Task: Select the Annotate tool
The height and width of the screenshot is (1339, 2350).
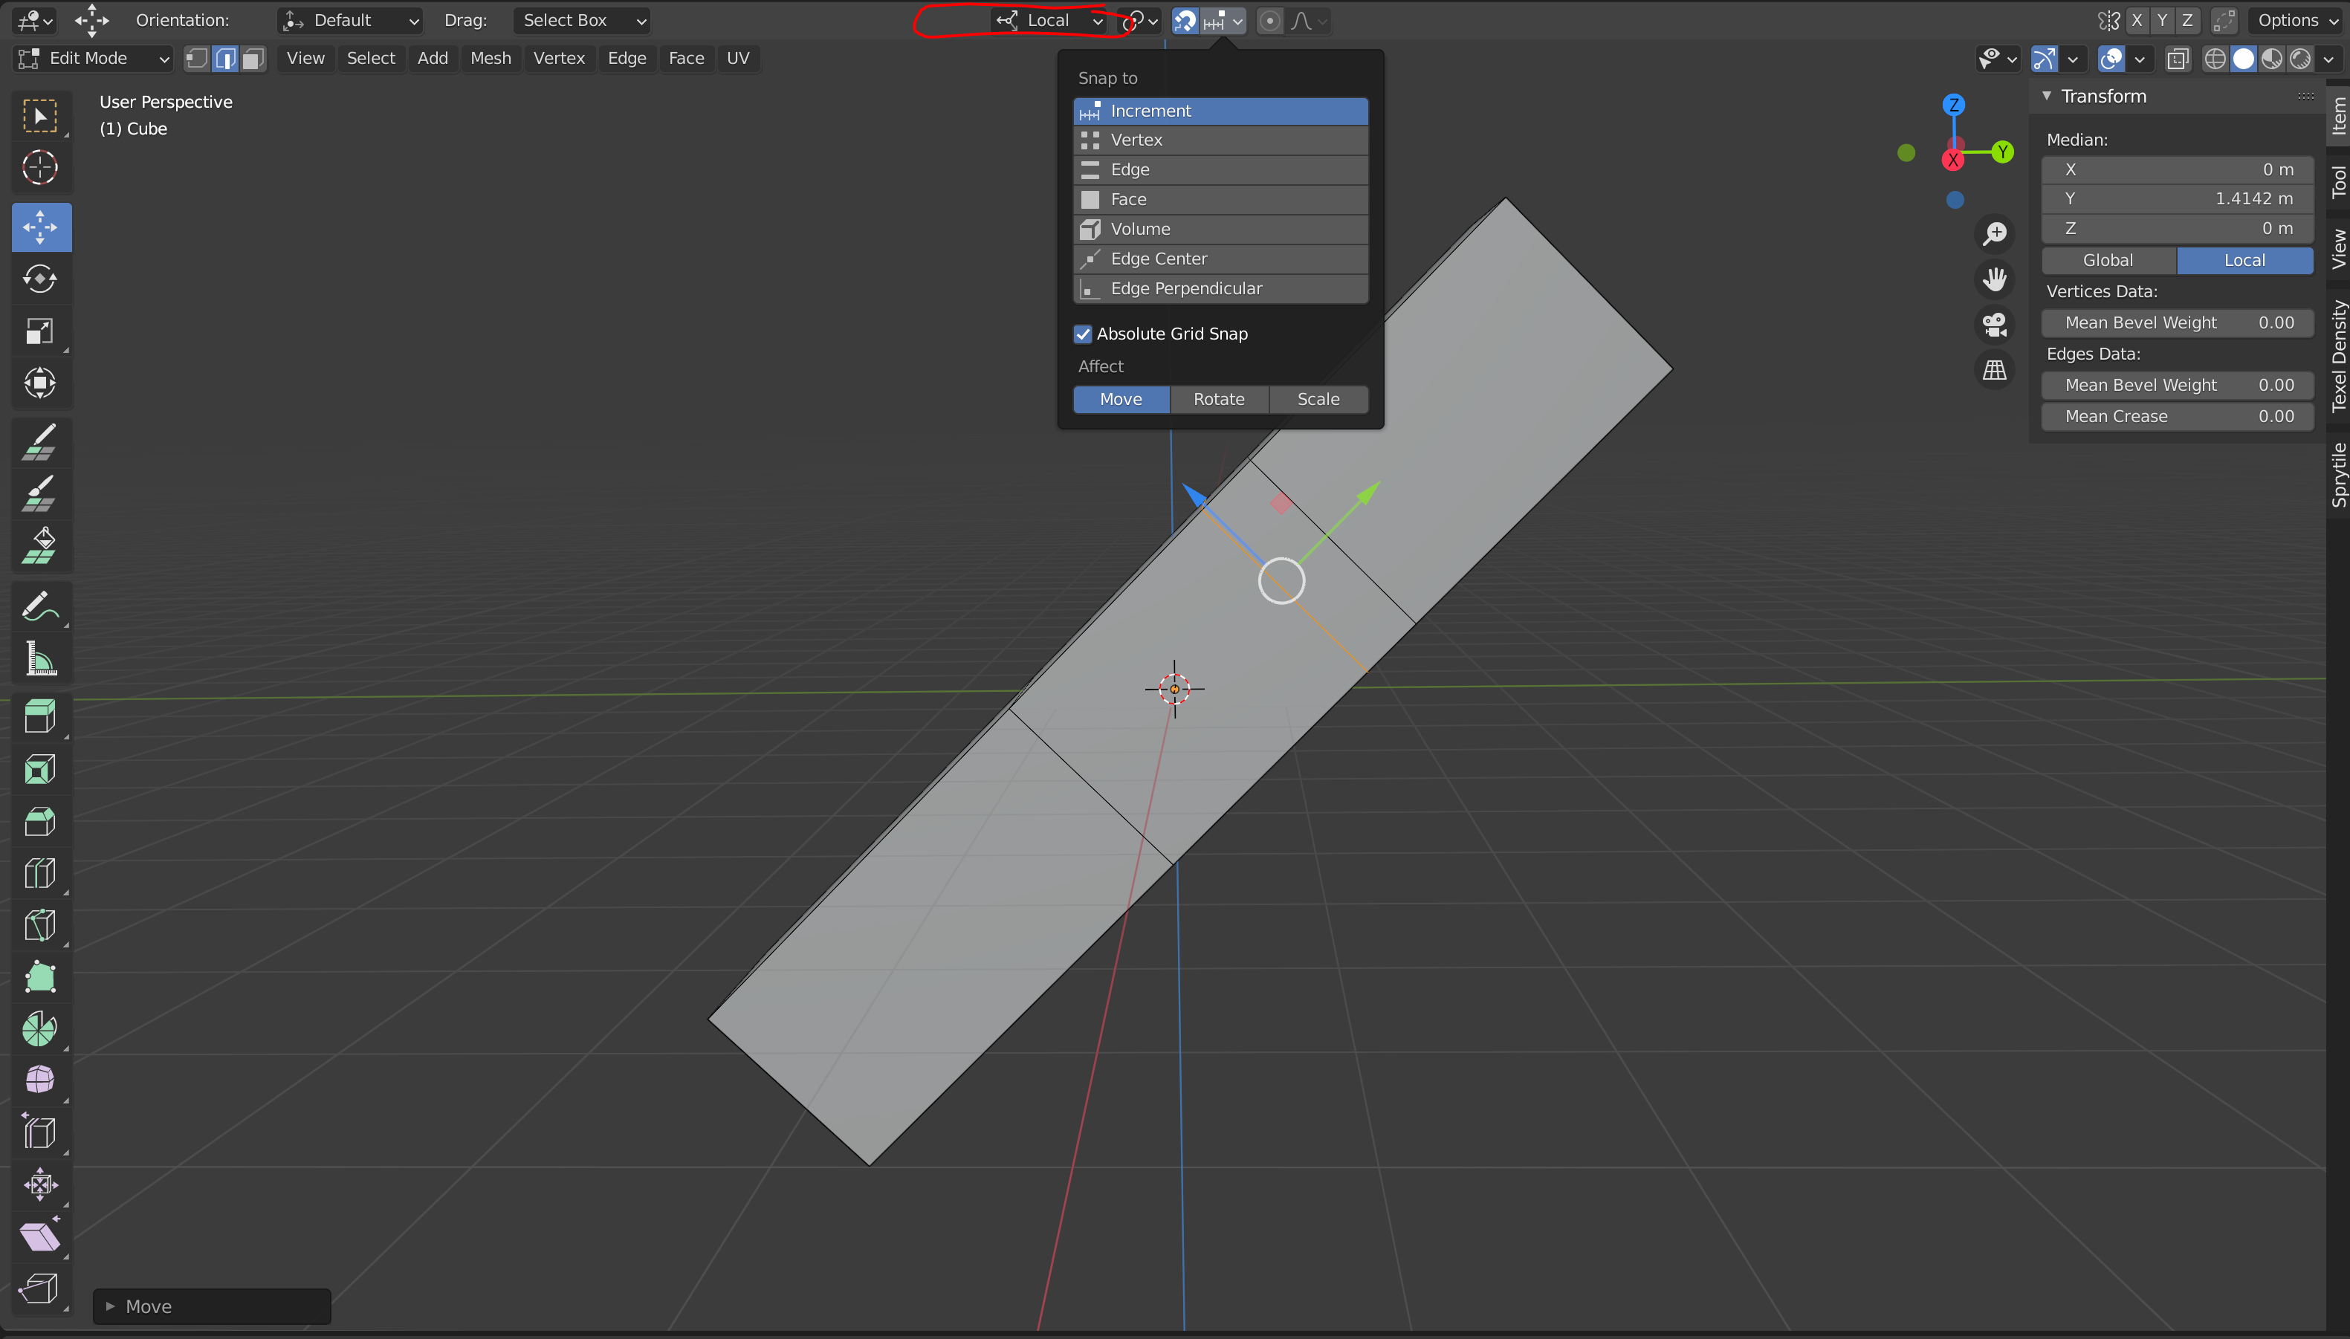Action: pyautogui.click(x=39, y=607)
